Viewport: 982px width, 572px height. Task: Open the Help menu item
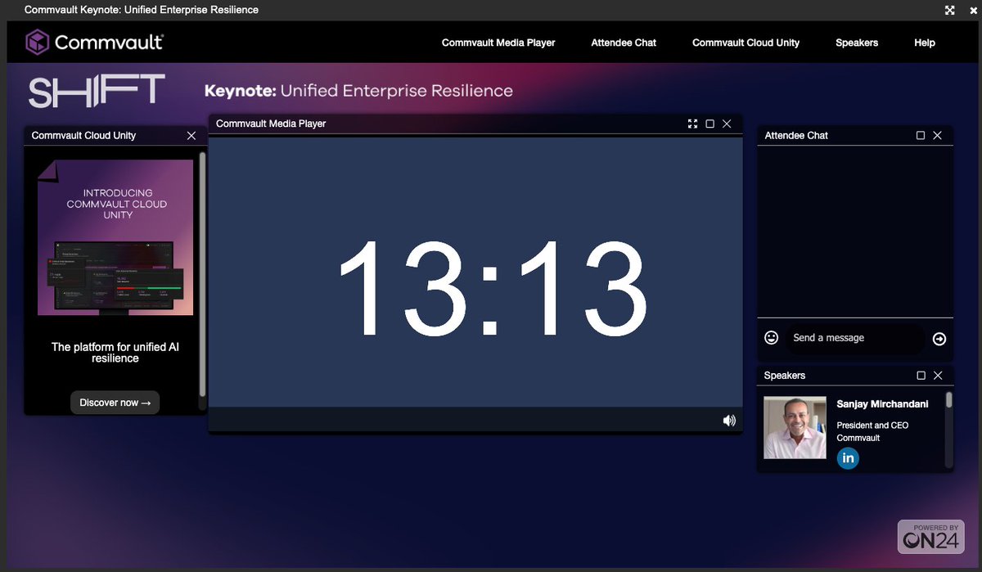click(925, 43)
